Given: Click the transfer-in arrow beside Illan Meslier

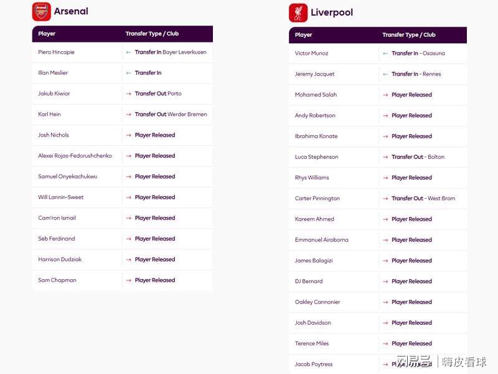Looking at the screenshot, I should [x=128, y=73].
